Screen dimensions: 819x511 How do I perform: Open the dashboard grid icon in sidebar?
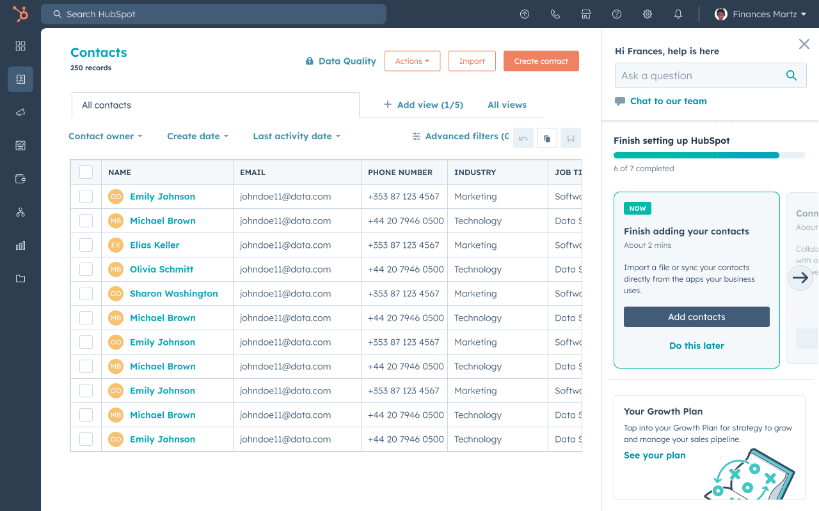tap(20, 46)
